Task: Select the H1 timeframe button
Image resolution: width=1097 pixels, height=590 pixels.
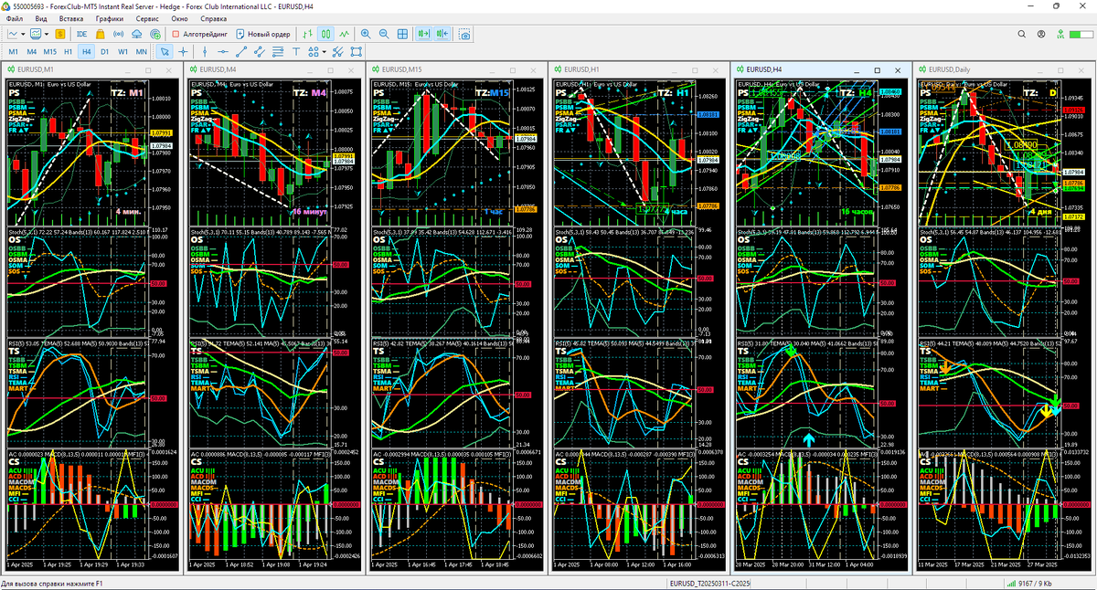Action: [69, 52]
